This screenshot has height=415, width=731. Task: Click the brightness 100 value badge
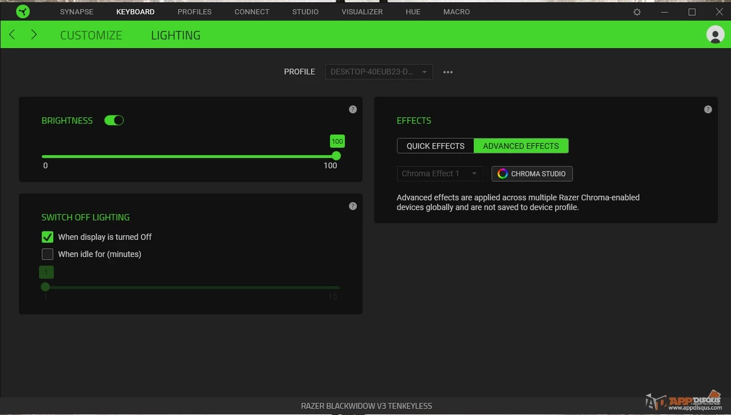(338, 142)
